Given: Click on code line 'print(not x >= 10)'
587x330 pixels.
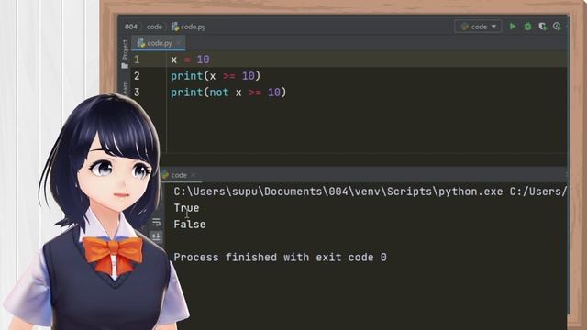Looking at the screenshot, I should (x=228, y=93).
